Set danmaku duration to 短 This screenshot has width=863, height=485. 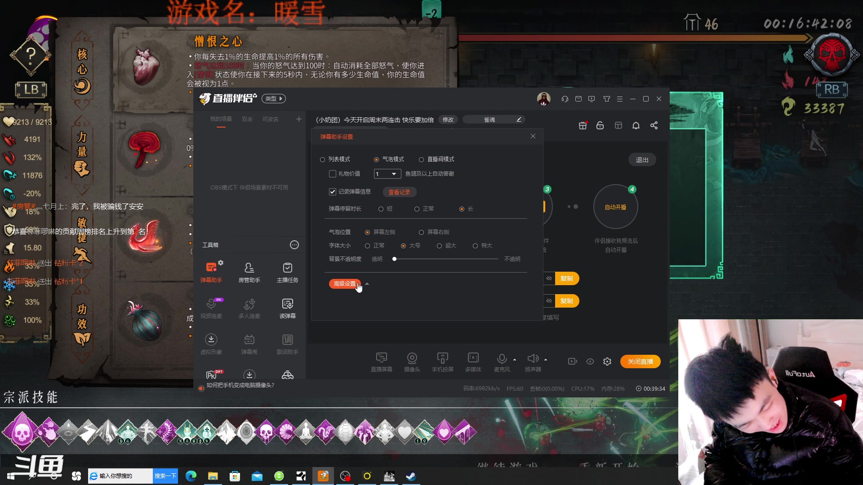pos(381,209)
